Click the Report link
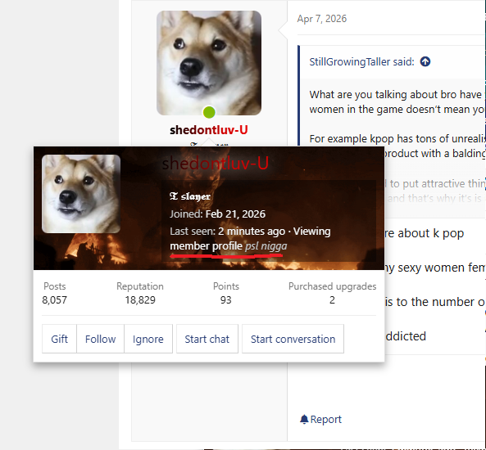This screenshot has width=486, height=450. coord(325,419)
